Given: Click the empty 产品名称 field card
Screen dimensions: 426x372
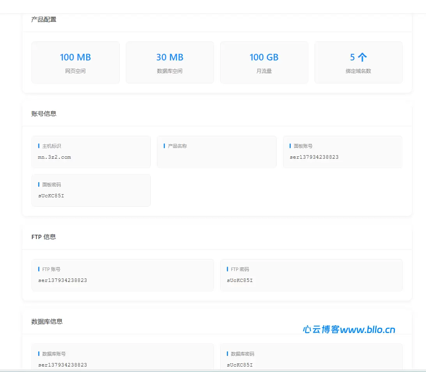Looking at the screenshot, I should pyautogui.click(x=216, y=152).
